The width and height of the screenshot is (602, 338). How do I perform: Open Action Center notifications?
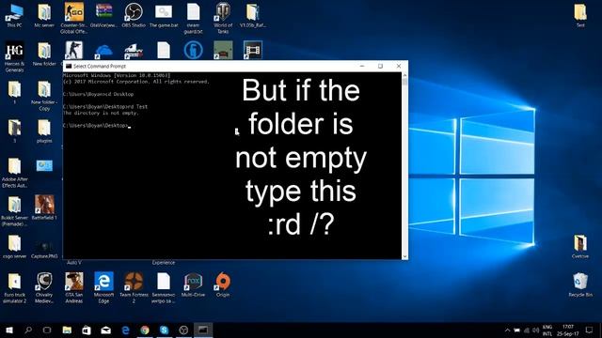coord(590,330)
